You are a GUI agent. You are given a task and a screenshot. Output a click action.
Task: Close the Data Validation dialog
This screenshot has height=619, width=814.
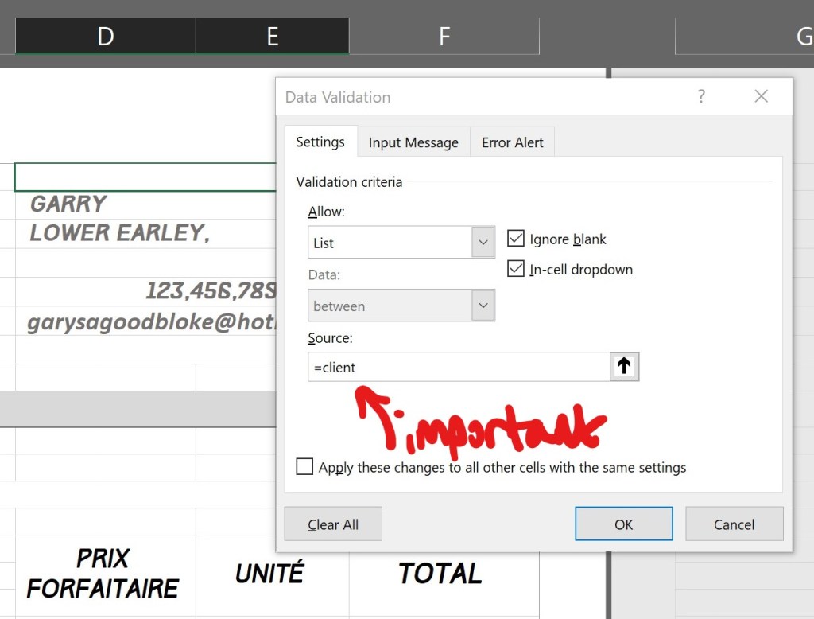[x=761, y=96]
